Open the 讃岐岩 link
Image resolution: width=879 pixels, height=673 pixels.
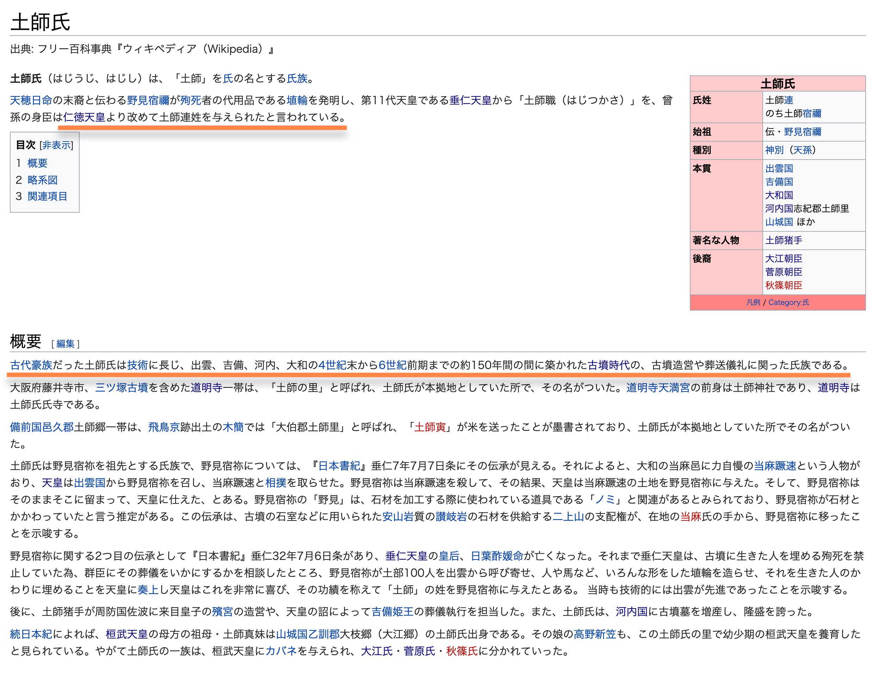451,517
